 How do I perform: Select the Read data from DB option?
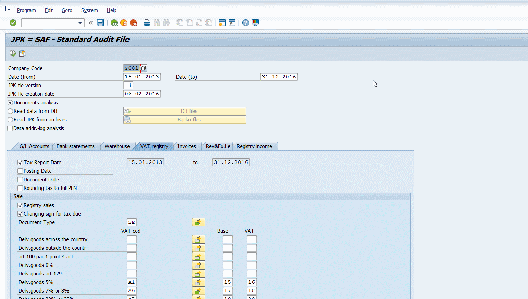tap(11, 111)
